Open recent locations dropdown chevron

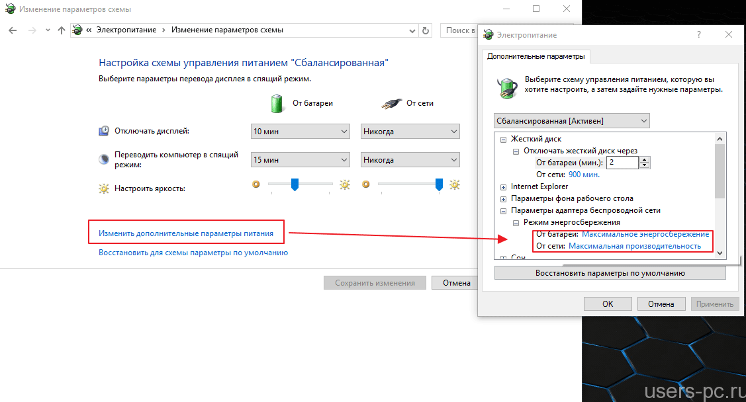click(48, 30)
